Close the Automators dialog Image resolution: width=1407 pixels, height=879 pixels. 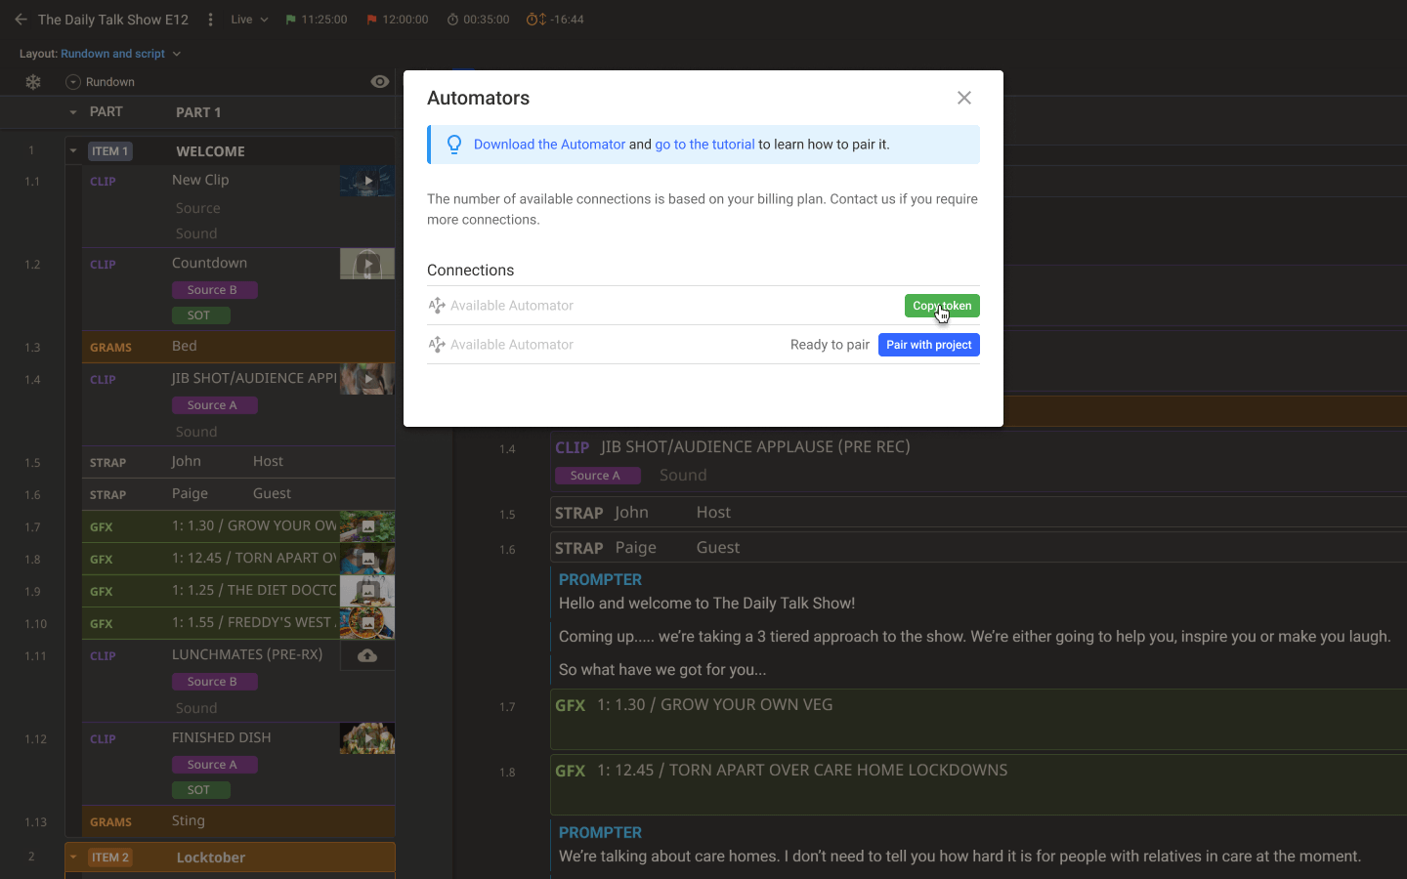coord(964,98)
